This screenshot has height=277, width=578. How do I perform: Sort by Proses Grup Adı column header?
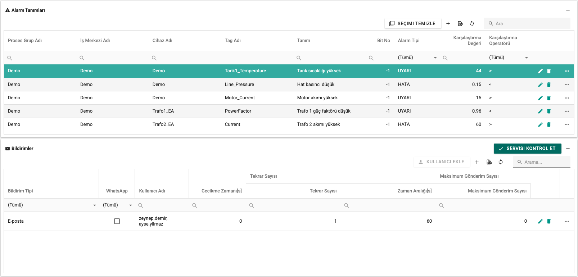pyautogui.click(x=25, y=41)
